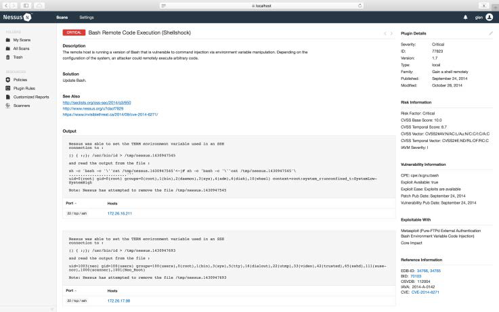Click the My Scans folder icon
The height and width of the screenshot is (312, 499).
(x=8, y=40)
